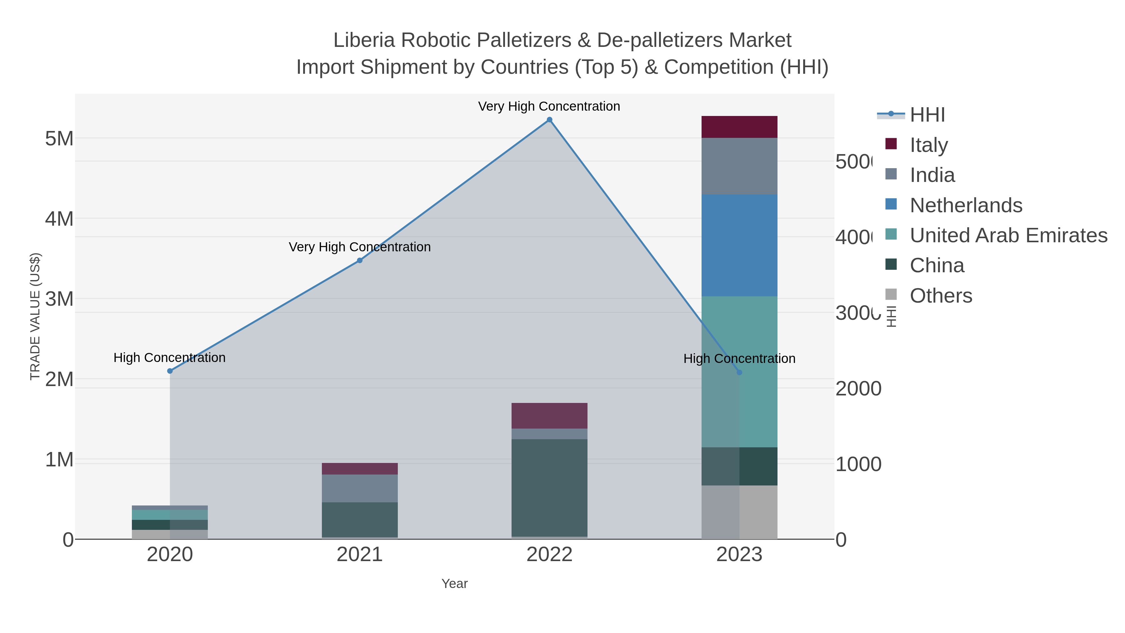This screenshot has width=1125, height=633.
Task: Select the China segment in 2022 bar
Action: (x=549, y=488)
